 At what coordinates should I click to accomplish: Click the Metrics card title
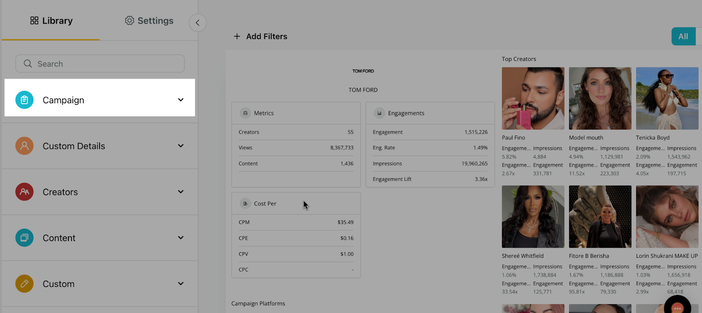(264, 113)
